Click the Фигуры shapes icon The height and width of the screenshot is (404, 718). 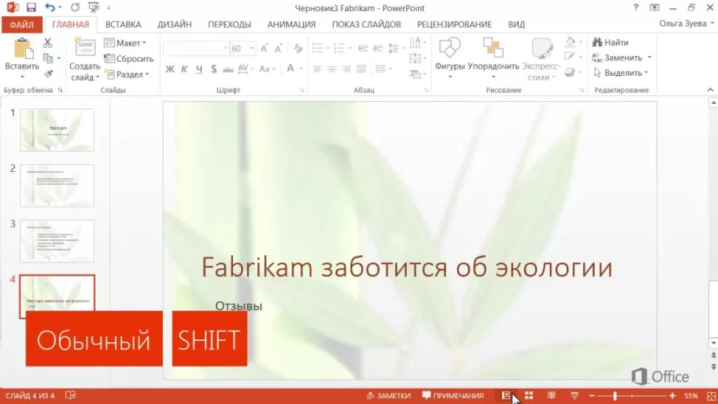[449, 48]
